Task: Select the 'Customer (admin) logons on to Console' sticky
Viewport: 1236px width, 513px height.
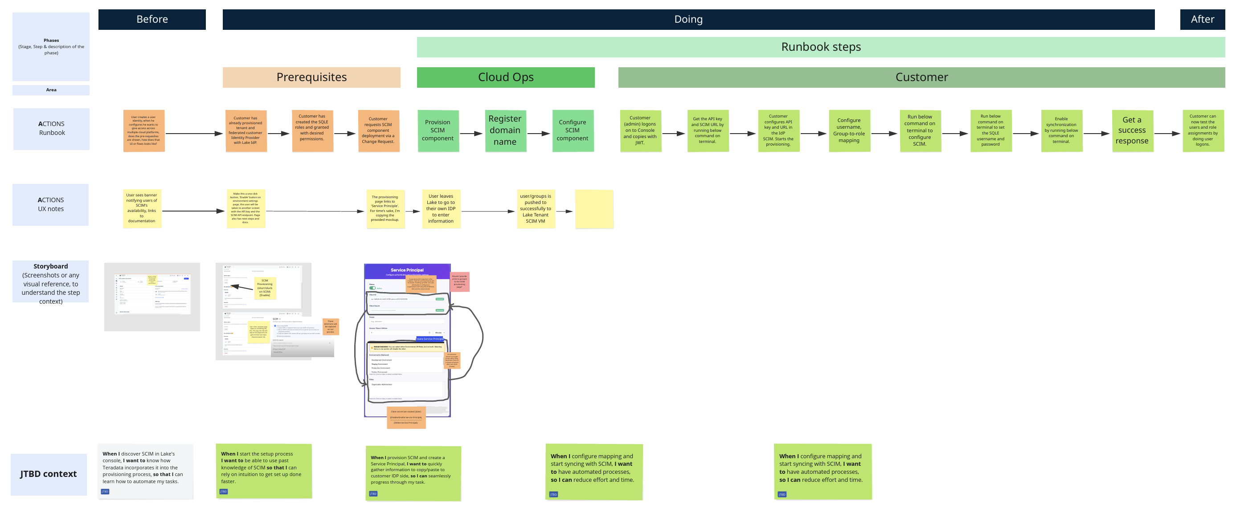Action: pyautogui.click(x=641, y=130)
